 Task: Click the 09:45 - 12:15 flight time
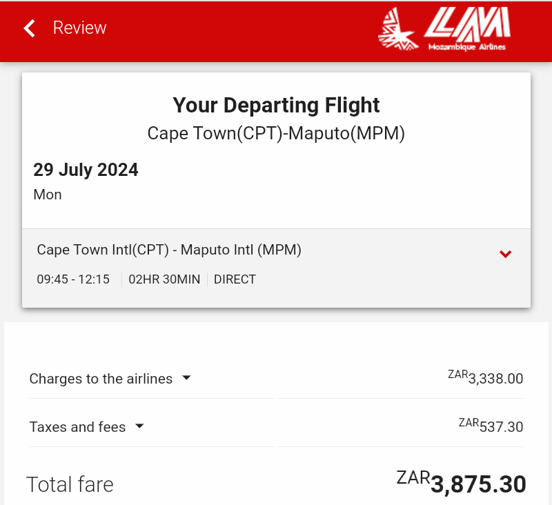coord(73,279)
